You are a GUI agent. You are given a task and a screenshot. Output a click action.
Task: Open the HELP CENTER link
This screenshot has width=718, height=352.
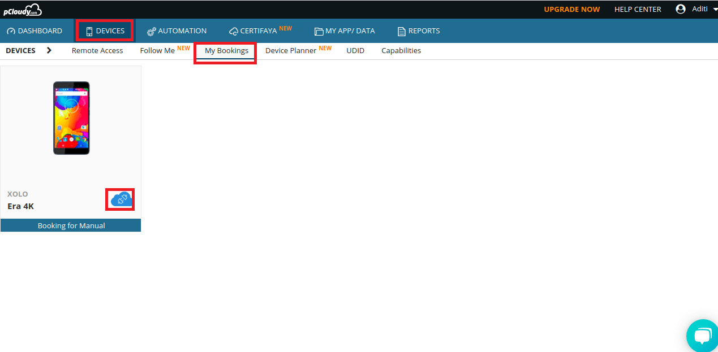pos(638,10)
